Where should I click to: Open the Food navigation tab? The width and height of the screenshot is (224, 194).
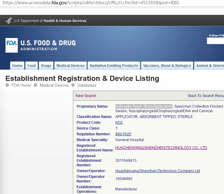31,66
